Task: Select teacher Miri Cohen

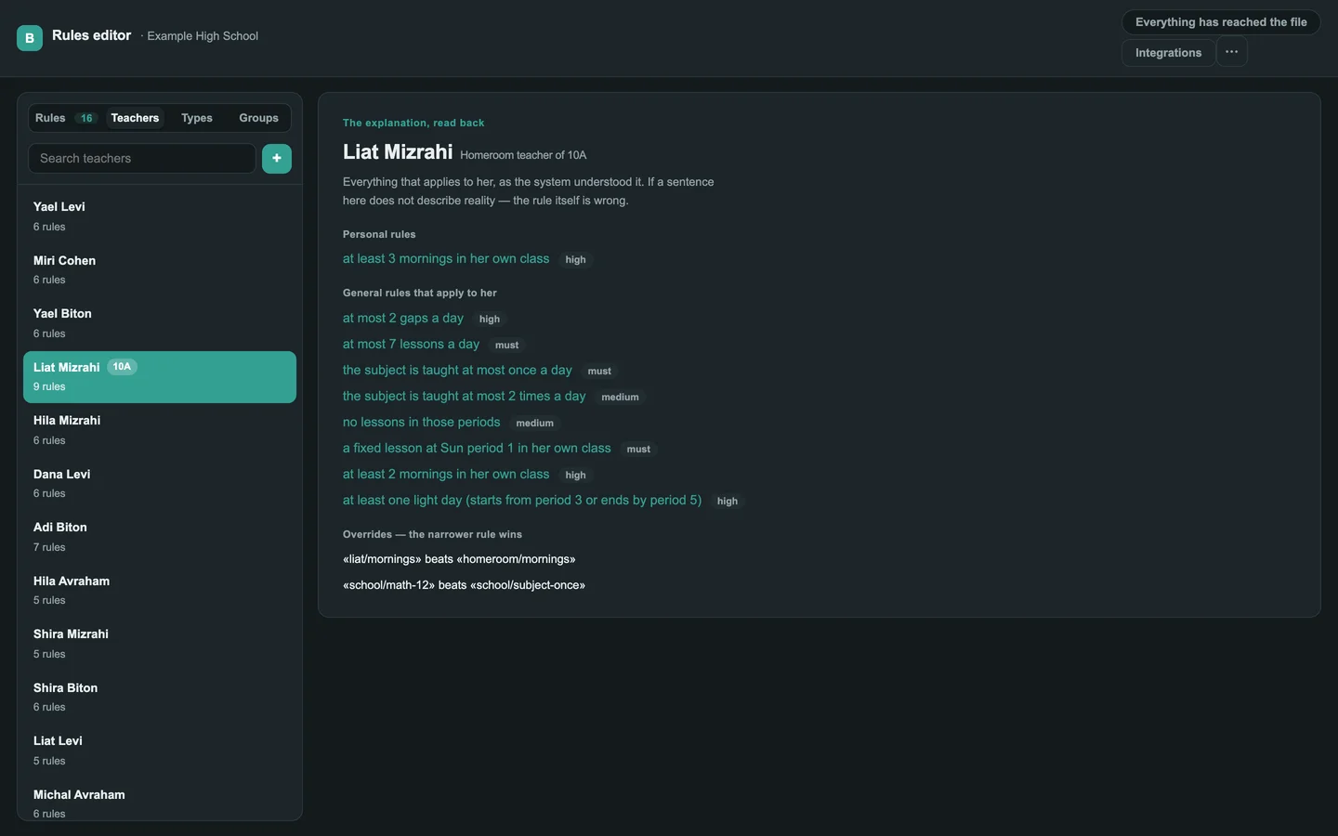Action: (160, 269)
